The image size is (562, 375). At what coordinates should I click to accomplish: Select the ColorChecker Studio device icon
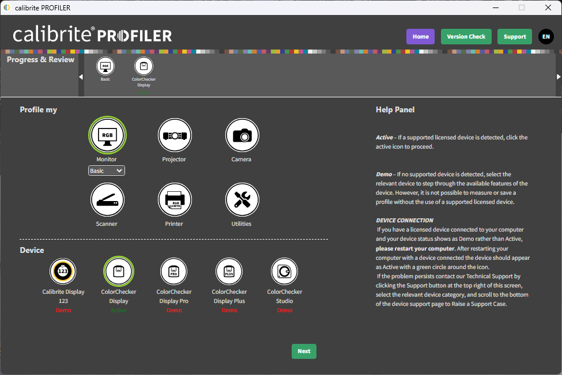[284, 271]
